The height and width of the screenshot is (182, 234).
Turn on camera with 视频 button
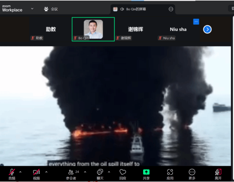coord(36,174)
